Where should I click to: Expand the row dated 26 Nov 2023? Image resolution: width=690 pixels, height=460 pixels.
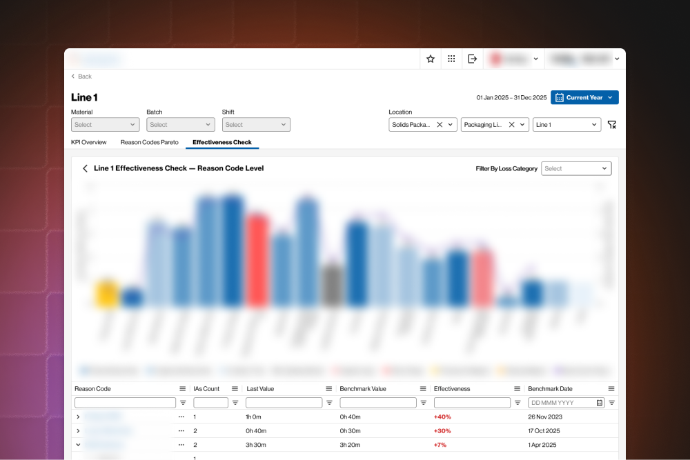[78, 417]
